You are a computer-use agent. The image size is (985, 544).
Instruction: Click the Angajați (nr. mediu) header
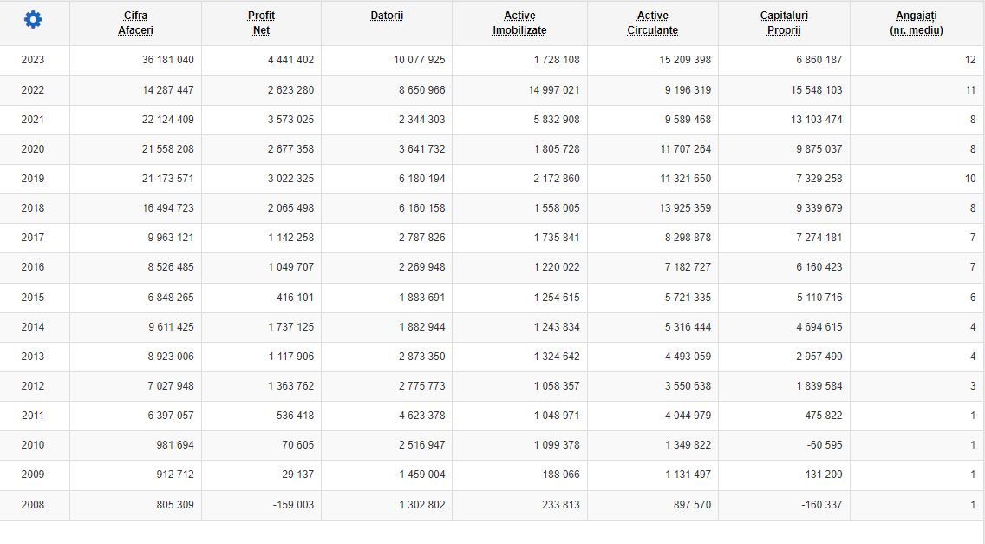[x=916, y=23]
